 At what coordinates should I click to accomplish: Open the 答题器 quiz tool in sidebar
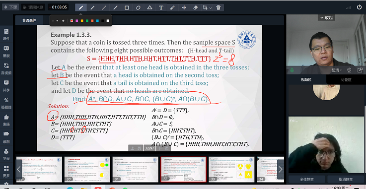[x=6, y=103]
